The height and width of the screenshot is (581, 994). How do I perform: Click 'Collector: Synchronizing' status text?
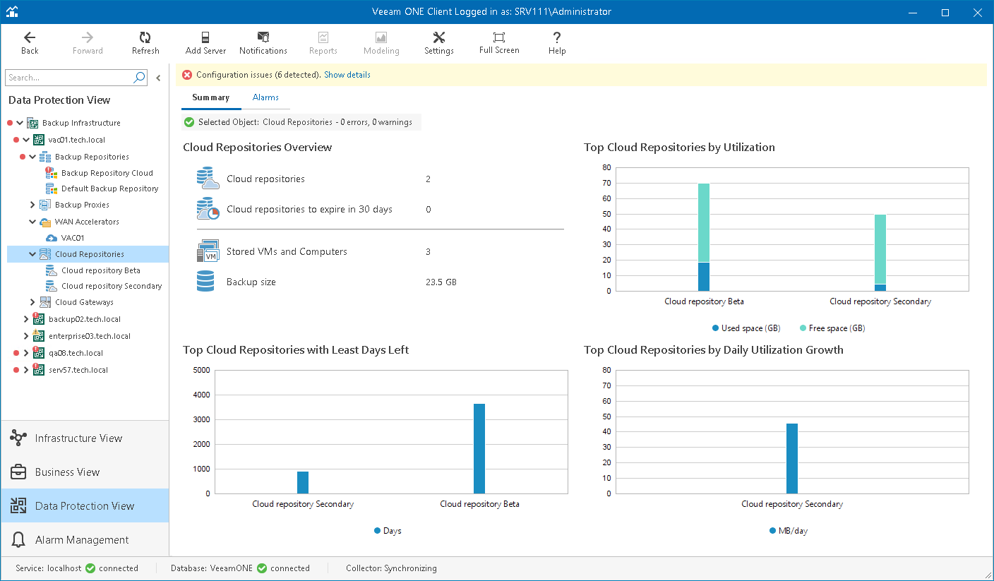click(391, 568)
